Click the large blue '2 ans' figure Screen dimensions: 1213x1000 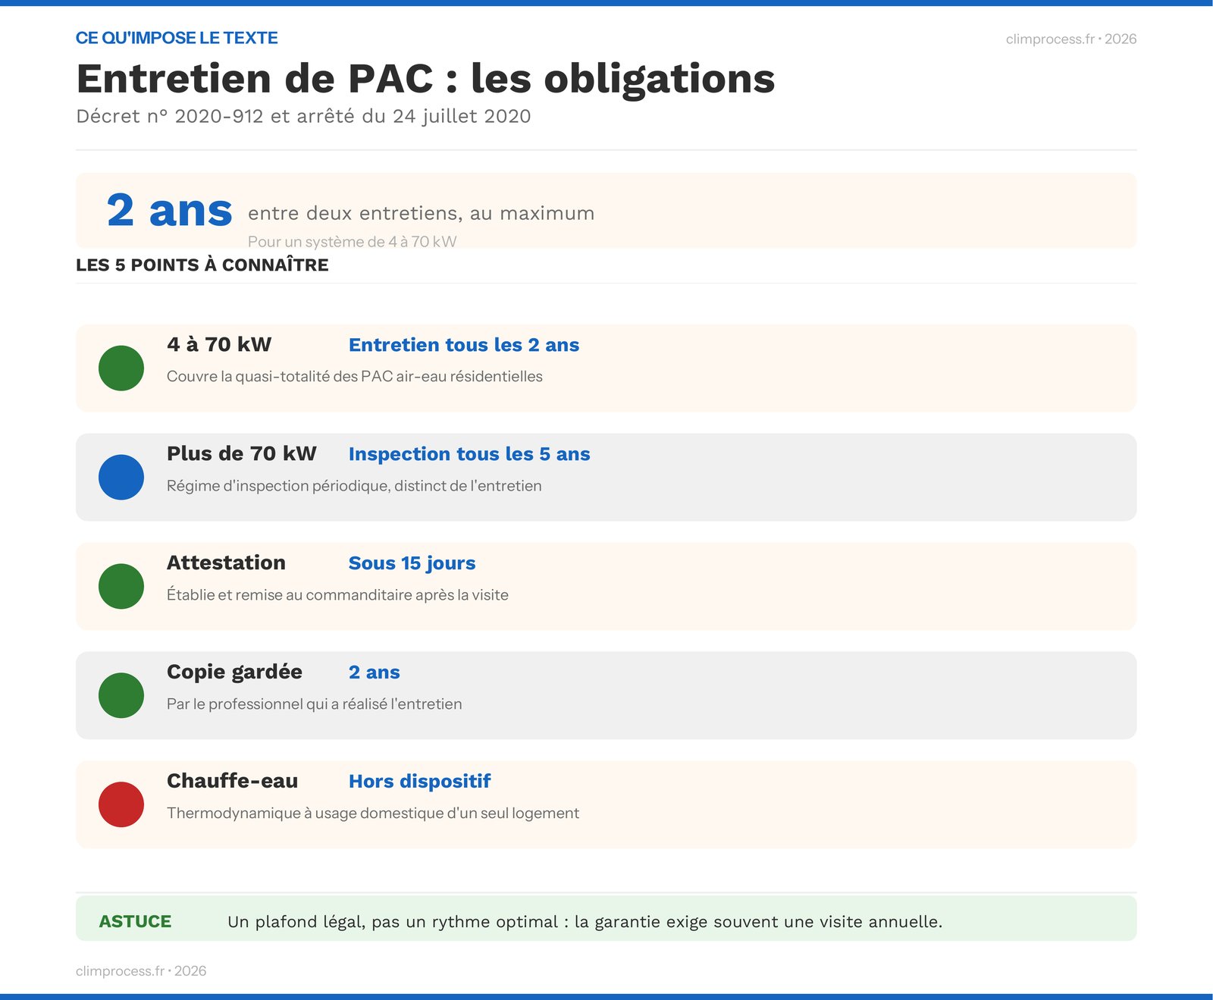[169, 210]
